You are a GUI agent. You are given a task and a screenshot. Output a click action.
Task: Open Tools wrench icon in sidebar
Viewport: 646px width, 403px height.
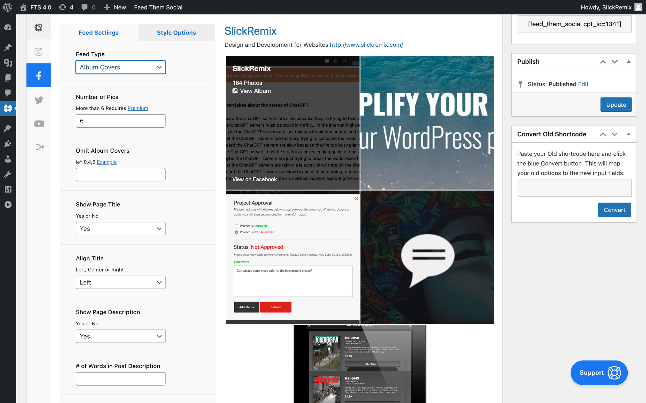click(8, 174)
